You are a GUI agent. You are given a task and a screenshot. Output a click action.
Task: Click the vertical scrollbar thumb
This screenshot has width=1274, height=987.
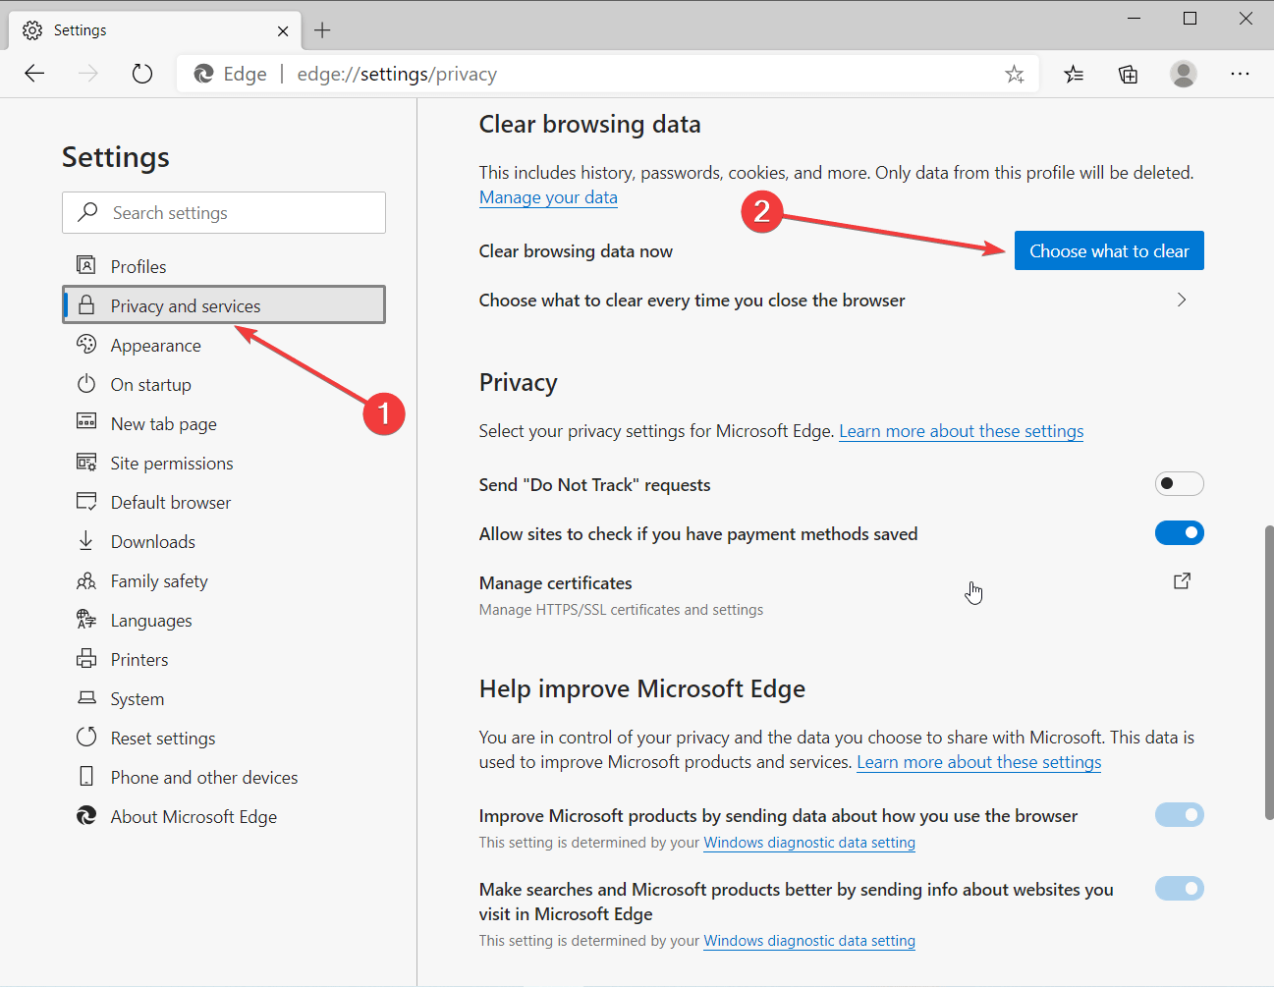[1268, 673]
